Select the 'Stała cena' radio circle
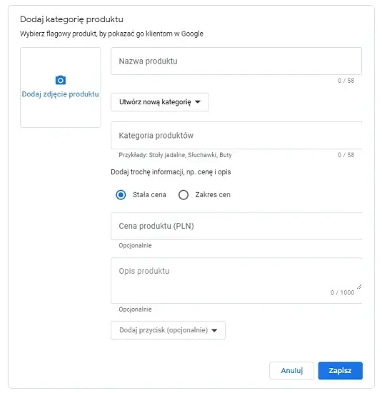This screenshot has width=382, height=393. click(121, 195)
